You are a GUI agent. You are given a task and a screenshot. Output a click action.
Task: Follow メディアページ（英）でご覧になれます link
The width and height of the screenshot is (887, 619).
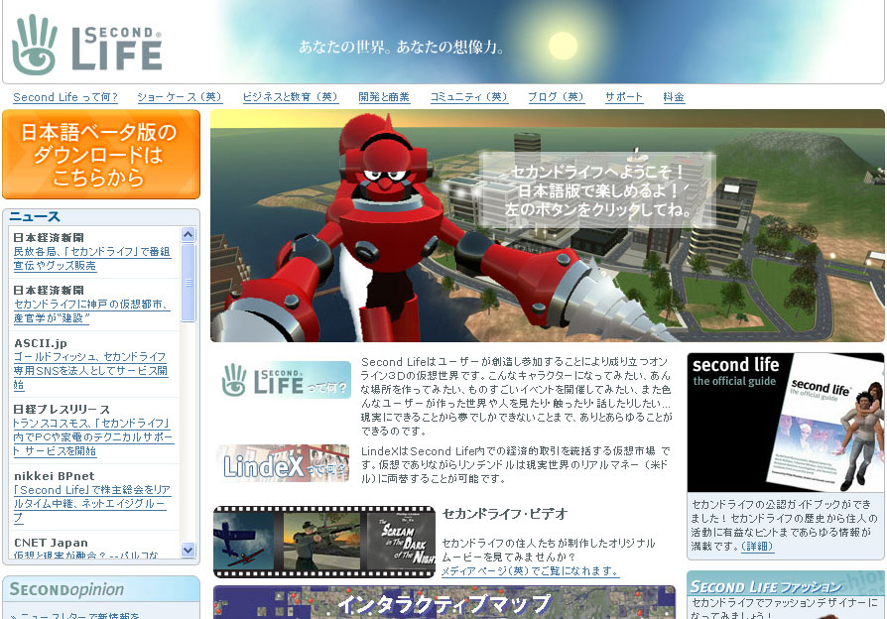(530, 571)
